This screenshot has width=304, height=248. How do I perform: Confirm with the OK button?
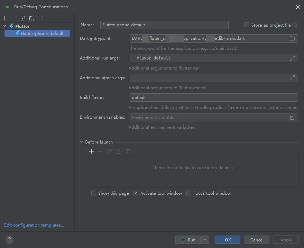228,240
